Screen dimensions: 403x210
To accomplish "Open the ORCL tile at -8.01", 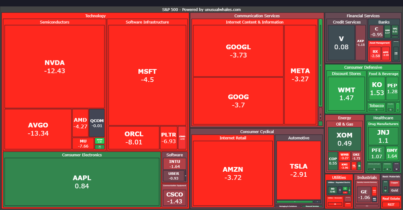I will point(134,138).
